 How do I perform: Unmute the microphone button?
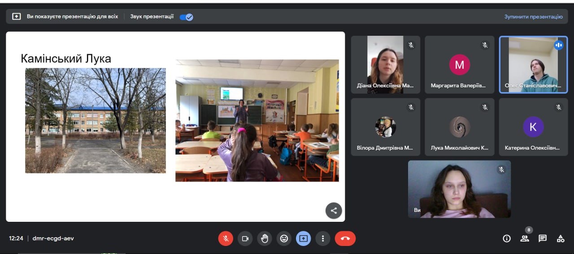pyautogui.click(x=226, y=238)
